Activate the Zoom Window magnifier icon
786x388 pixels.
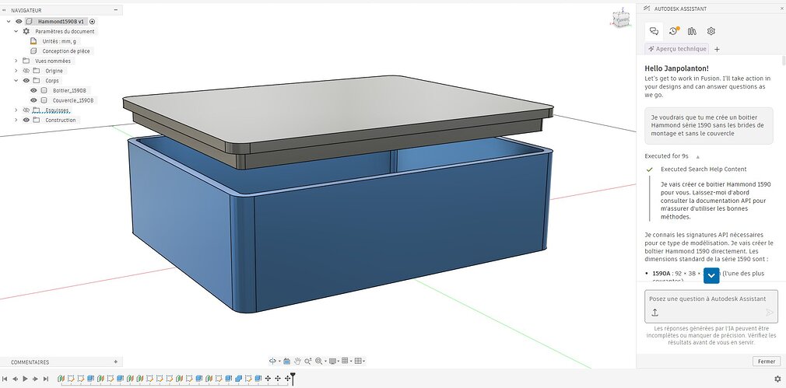tap(307, 361)
